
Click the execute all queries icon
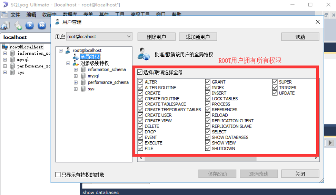[x=42, y=26]
